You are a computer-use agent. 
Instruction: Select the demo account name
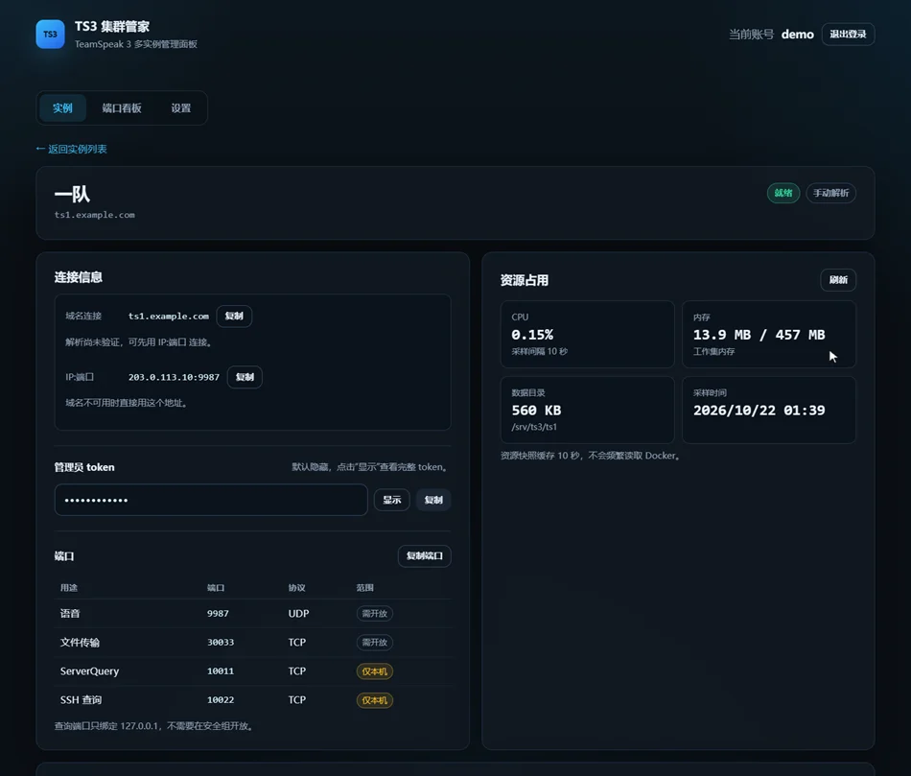tap(797, 35)
